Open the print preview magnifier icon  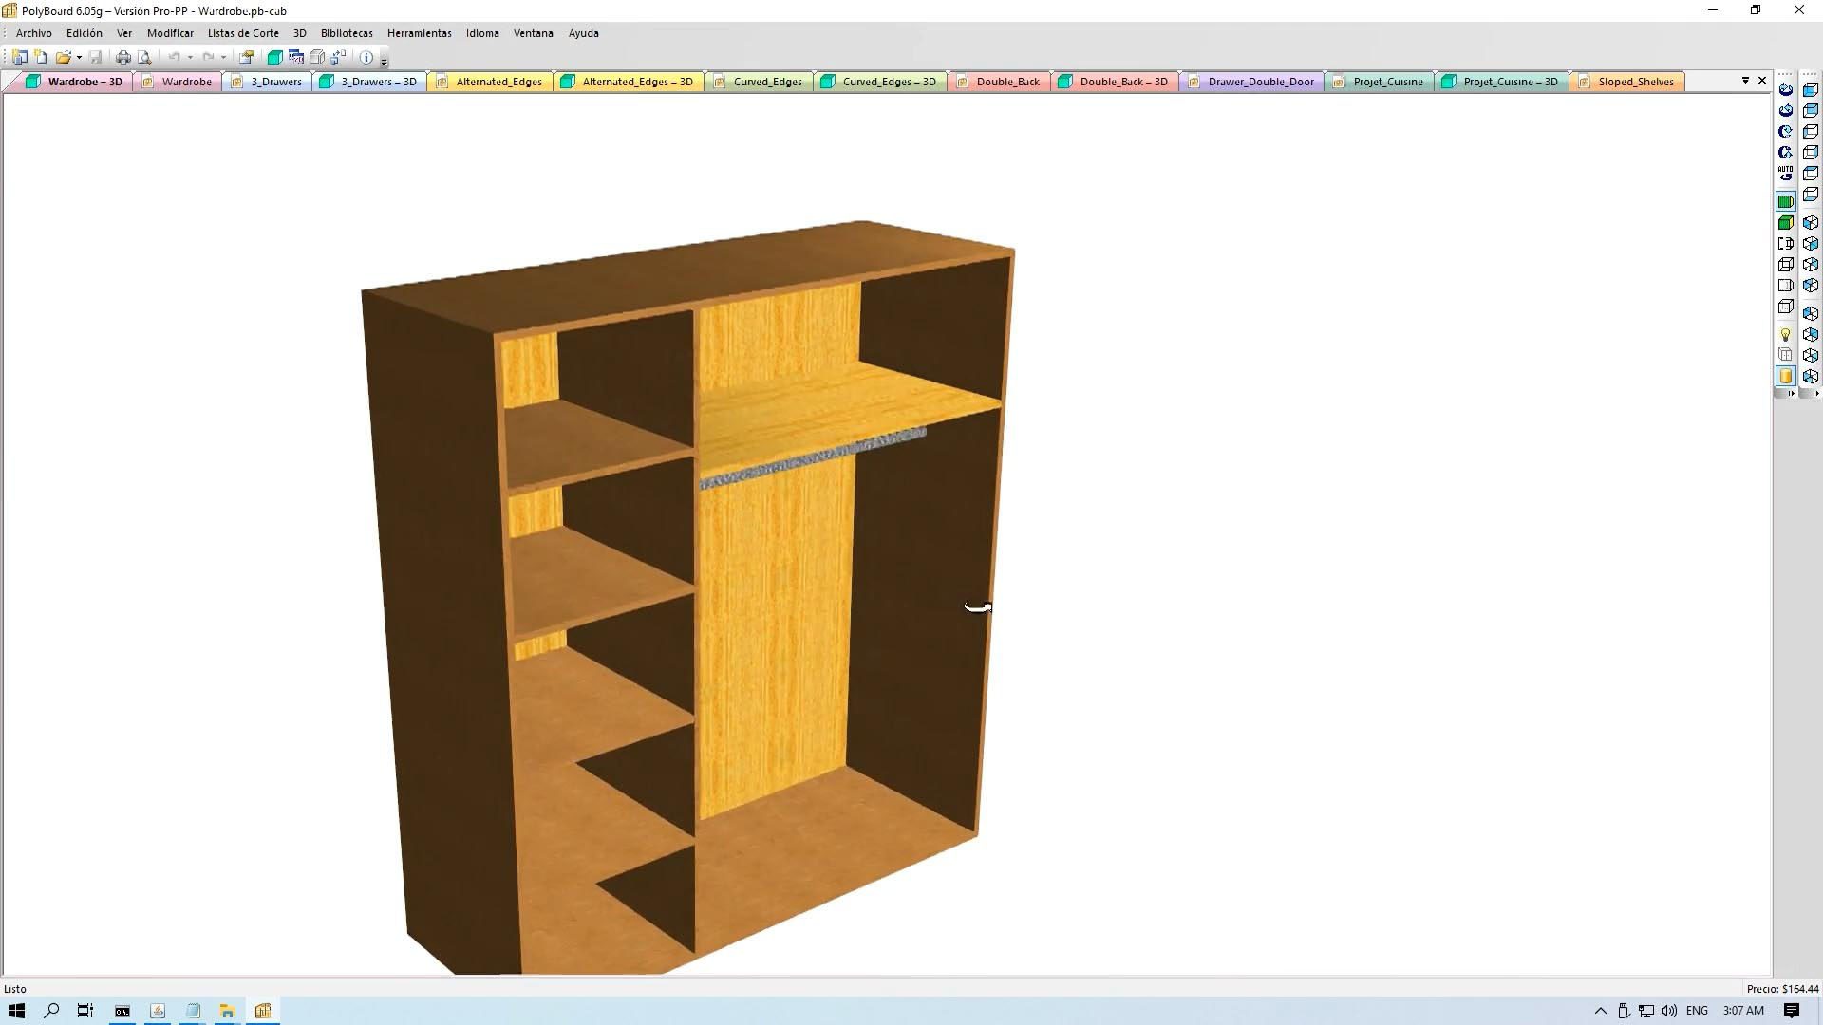[x=144, y=58]
